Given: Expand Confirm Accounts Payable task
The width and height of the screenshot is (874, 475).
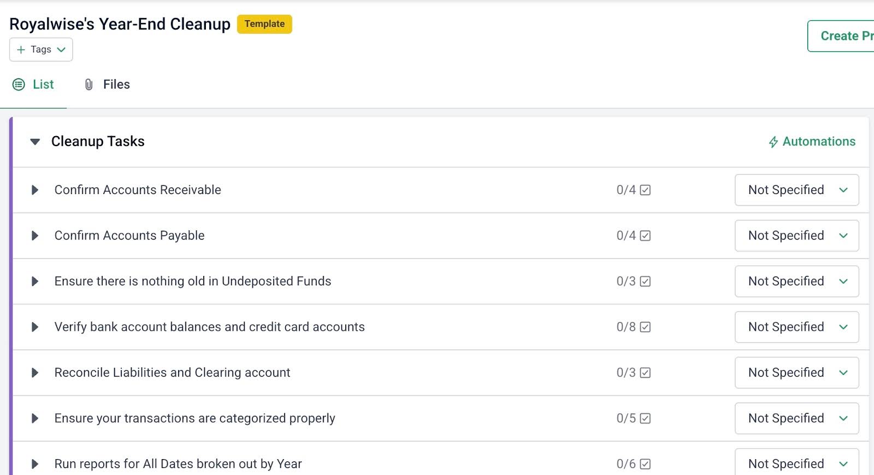Looking at the screenshot, I should click(35, 236).
